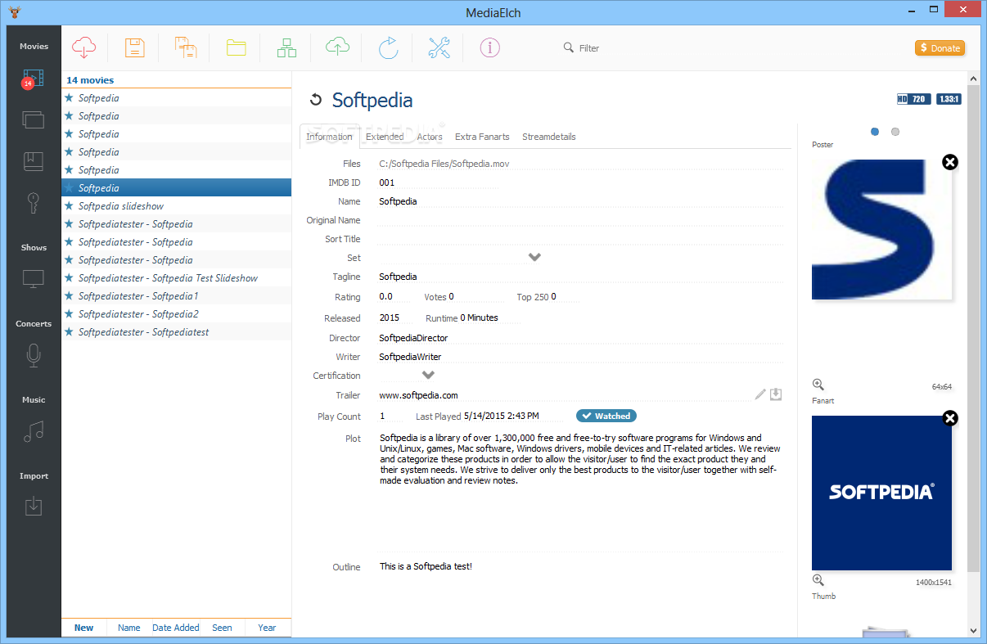Click the Donate button
The width and height of the screenshot is (987, 644).
(940, 47)
